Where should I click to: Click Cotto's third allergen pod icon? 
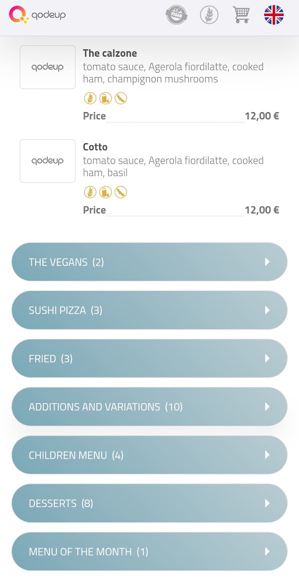point(121,192)
